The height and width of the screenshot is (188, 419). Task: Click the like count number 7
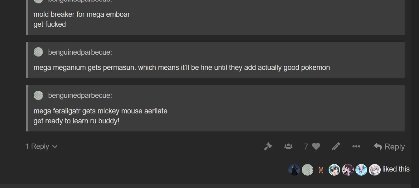point(306,146)
